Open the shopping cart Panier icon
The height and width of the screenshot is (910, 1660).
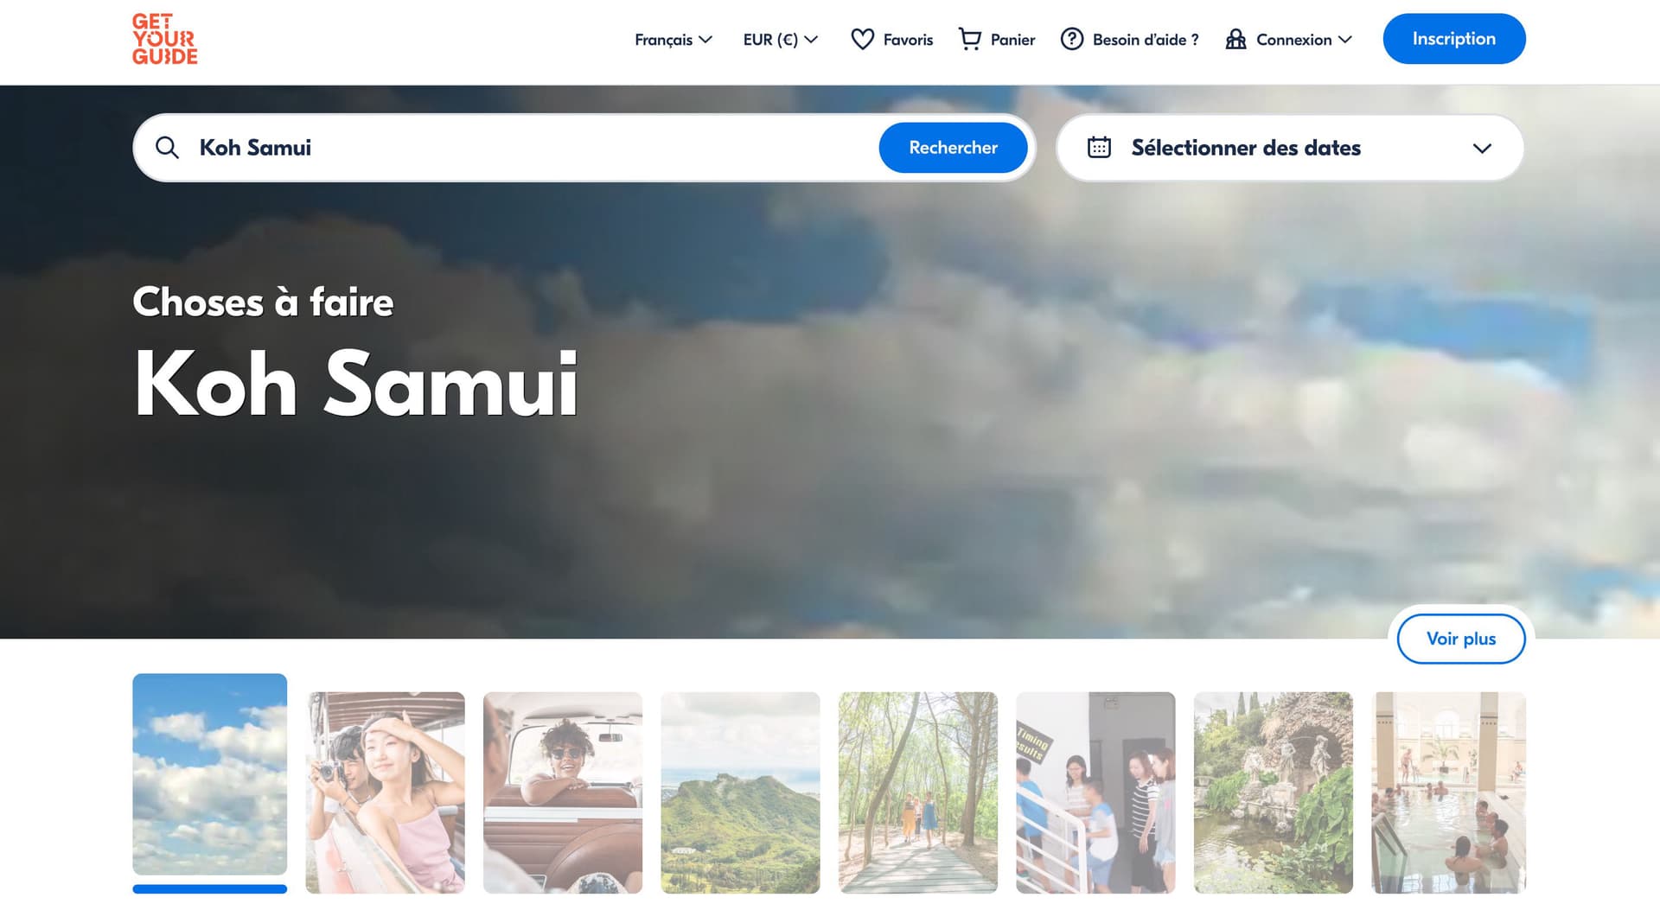(x=970, y=40)
